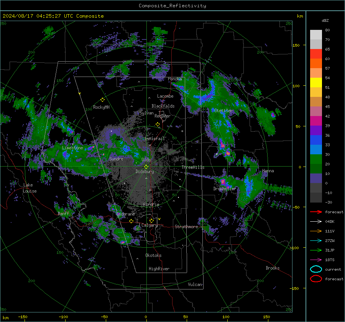Click the Brooks label

click(273, 268)
